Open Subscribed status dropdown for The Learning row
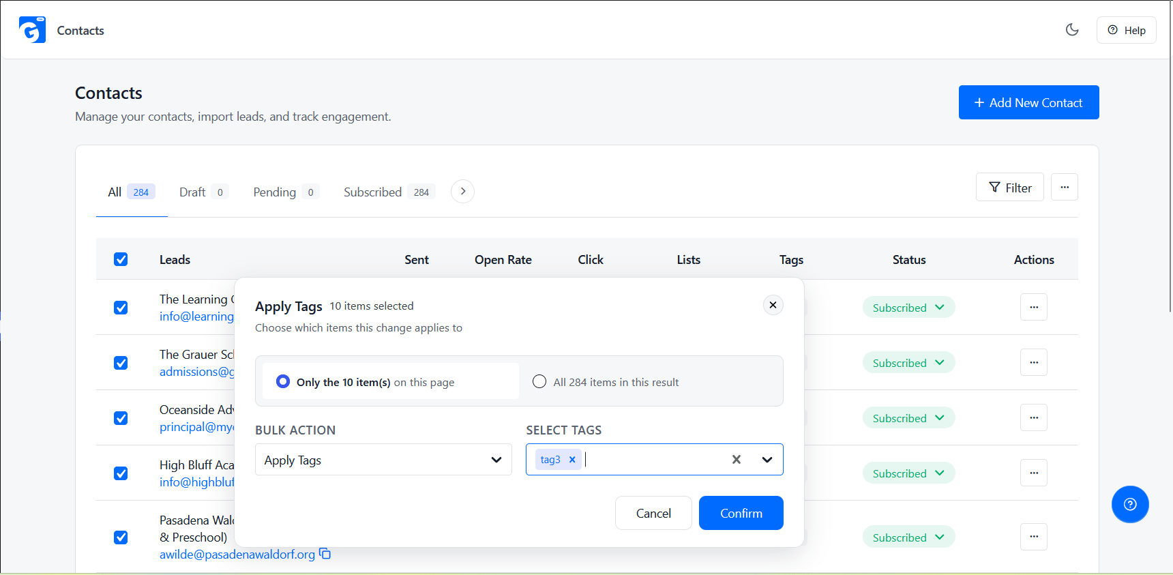This screenshot has width=1173, height=575. pos(909,308)
